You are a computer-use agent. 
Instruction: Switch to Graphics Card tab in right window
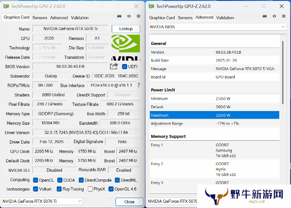pyautogui.click(x=162, y=18)
